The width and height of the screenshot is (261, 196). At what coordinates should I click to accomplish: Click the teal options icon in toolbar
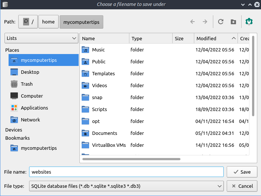point(249,22)
